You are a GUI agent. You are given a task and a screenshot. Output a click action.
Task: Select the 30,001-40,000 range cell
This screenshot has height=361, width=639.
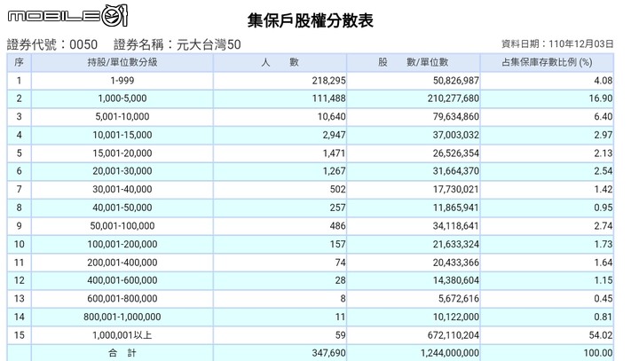coord(122,190)
